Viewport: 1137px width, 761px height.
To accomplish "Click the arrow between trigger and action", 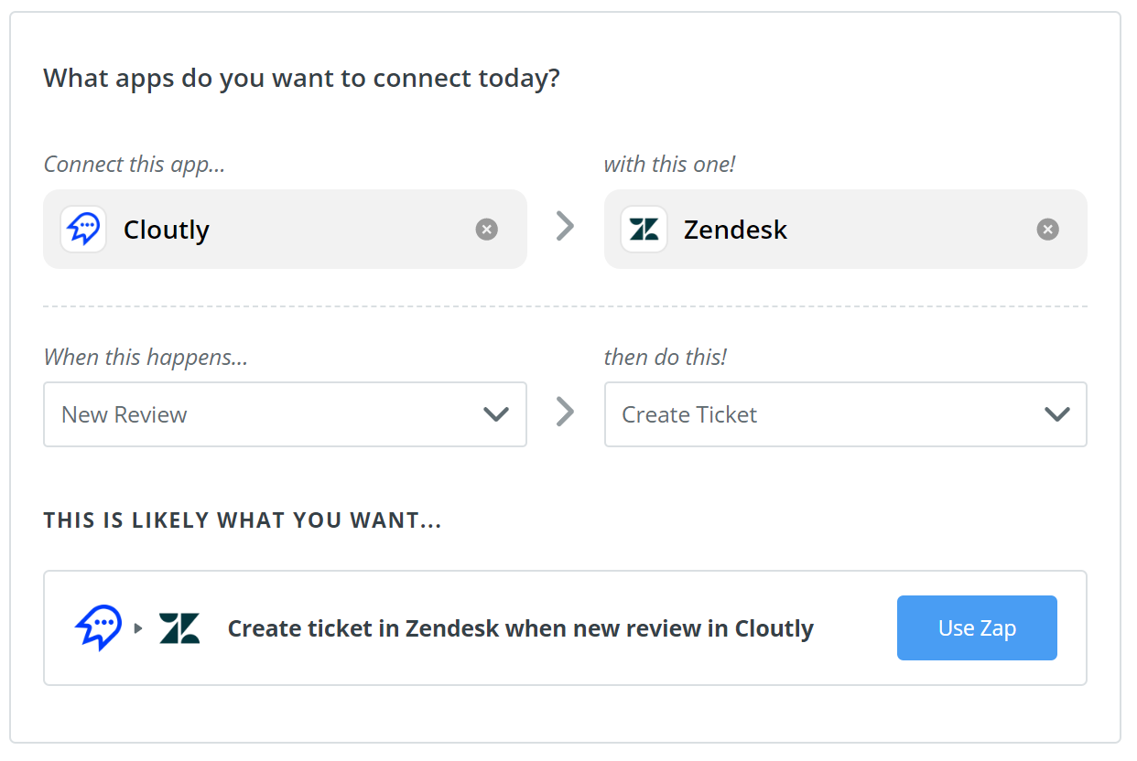I will tap(566, 413).
